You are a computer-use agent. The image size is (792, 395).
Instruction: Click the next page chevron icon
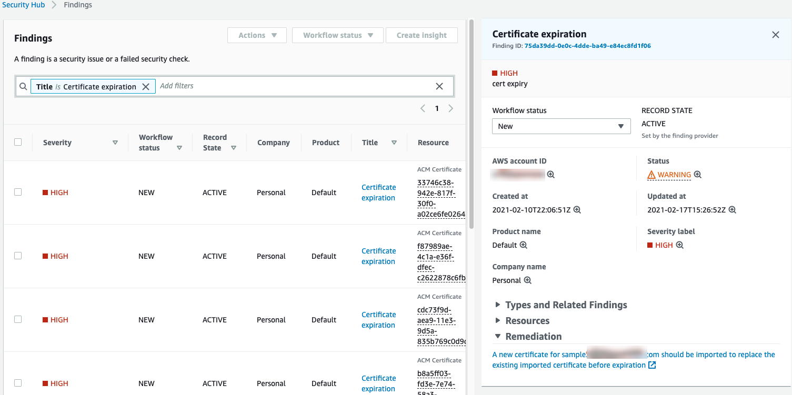450,108
